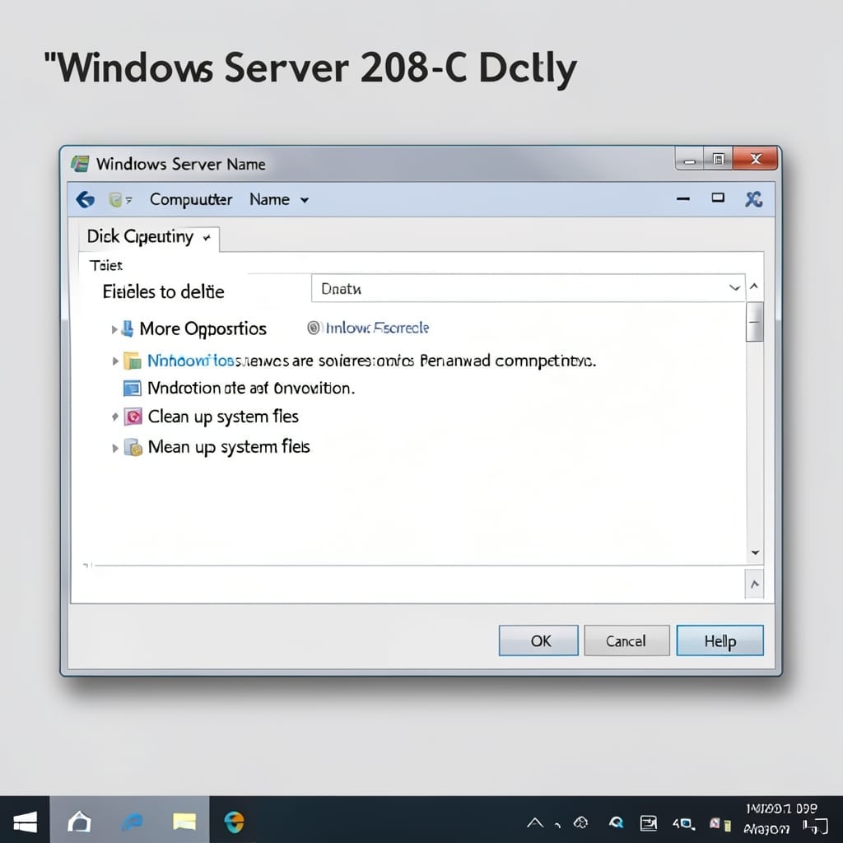Click the list scrollbar thumb
The width and height of the screenshot is (843, 843).
pyautogui.click(x=755, y=322)
